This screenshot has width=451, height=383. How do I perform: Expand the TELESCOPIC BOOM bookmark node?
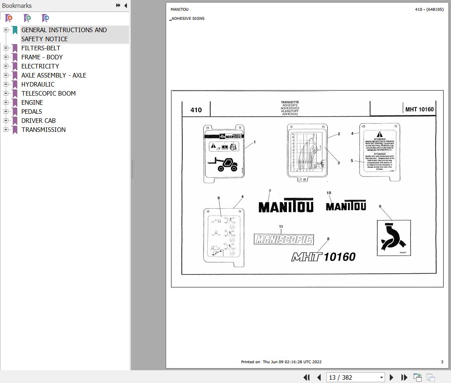point(6,93)
